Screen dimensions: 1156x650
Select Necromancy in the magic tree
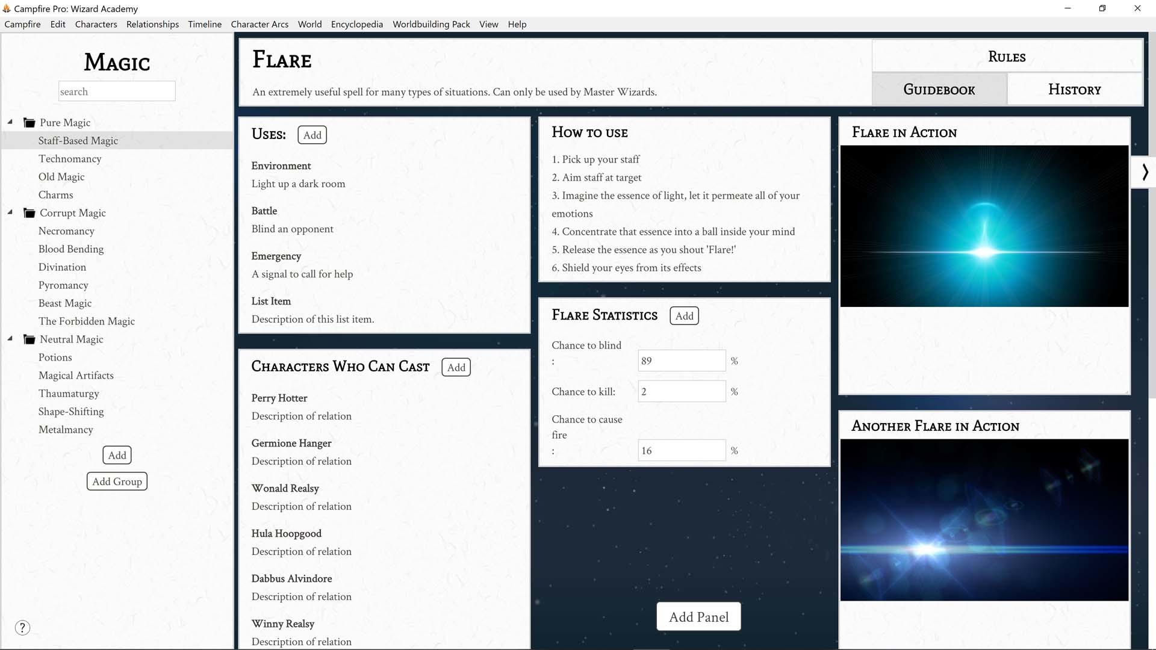pyautogui.click(x=66, y=231)
